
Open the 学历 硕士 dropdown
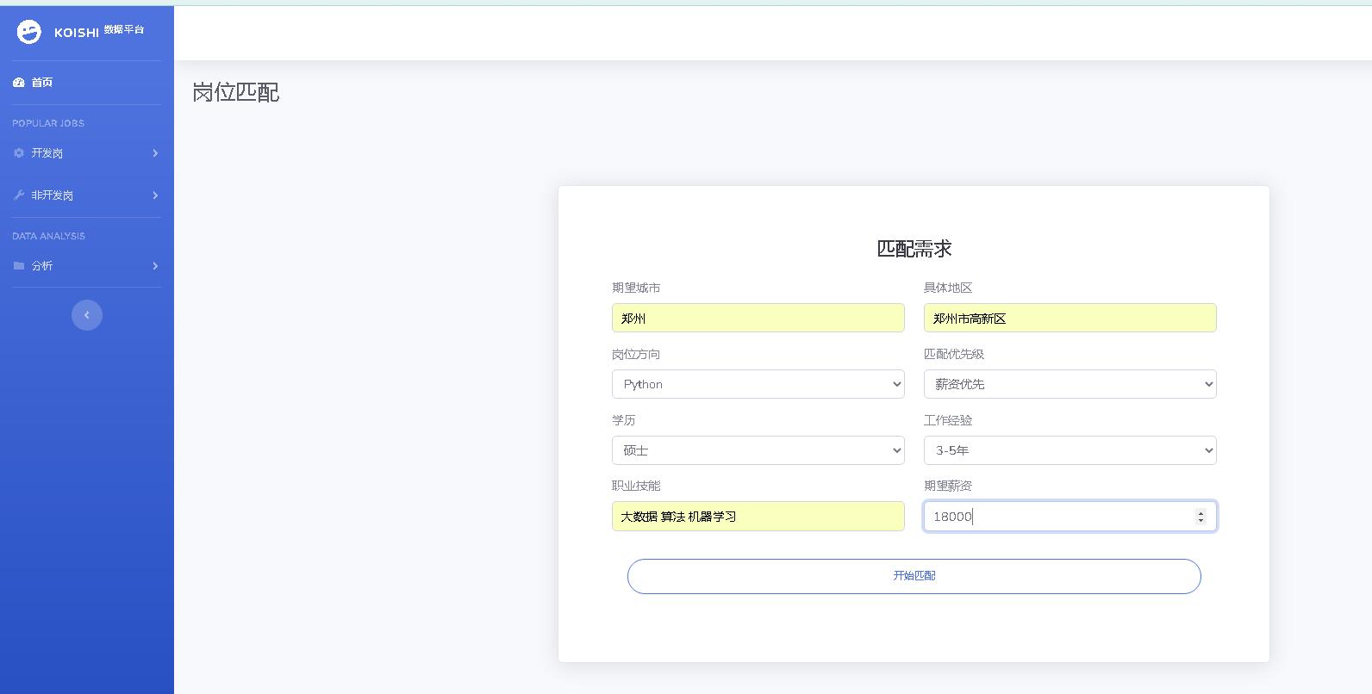[758, 450]
